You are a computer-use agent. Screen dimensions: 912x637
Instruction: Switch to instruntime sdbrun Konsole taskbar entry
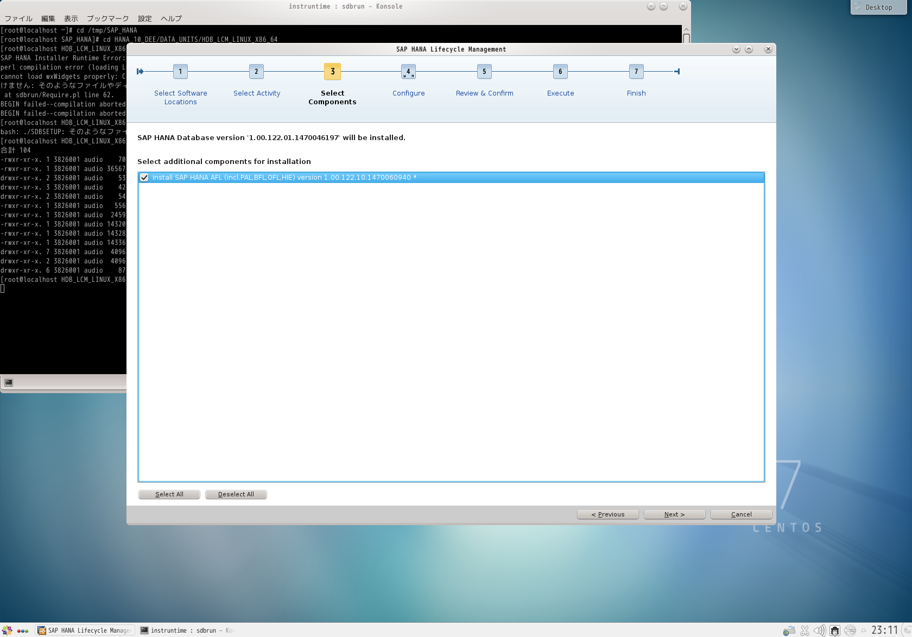(x=187, y=630)
